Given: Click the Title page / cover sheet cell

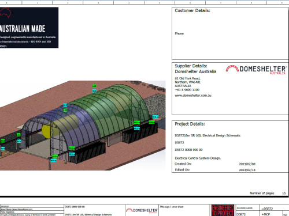Looking at the screenshot, I should point(172,207).
